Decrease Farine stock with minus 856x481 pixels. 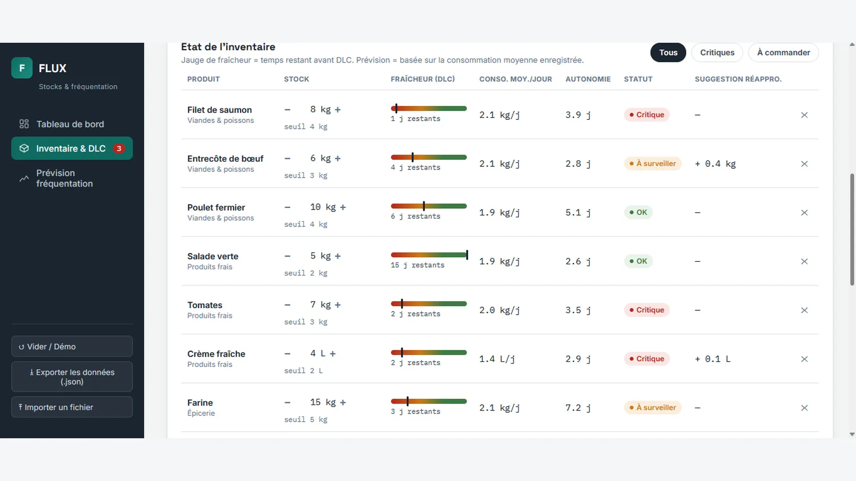coord(288,403)
